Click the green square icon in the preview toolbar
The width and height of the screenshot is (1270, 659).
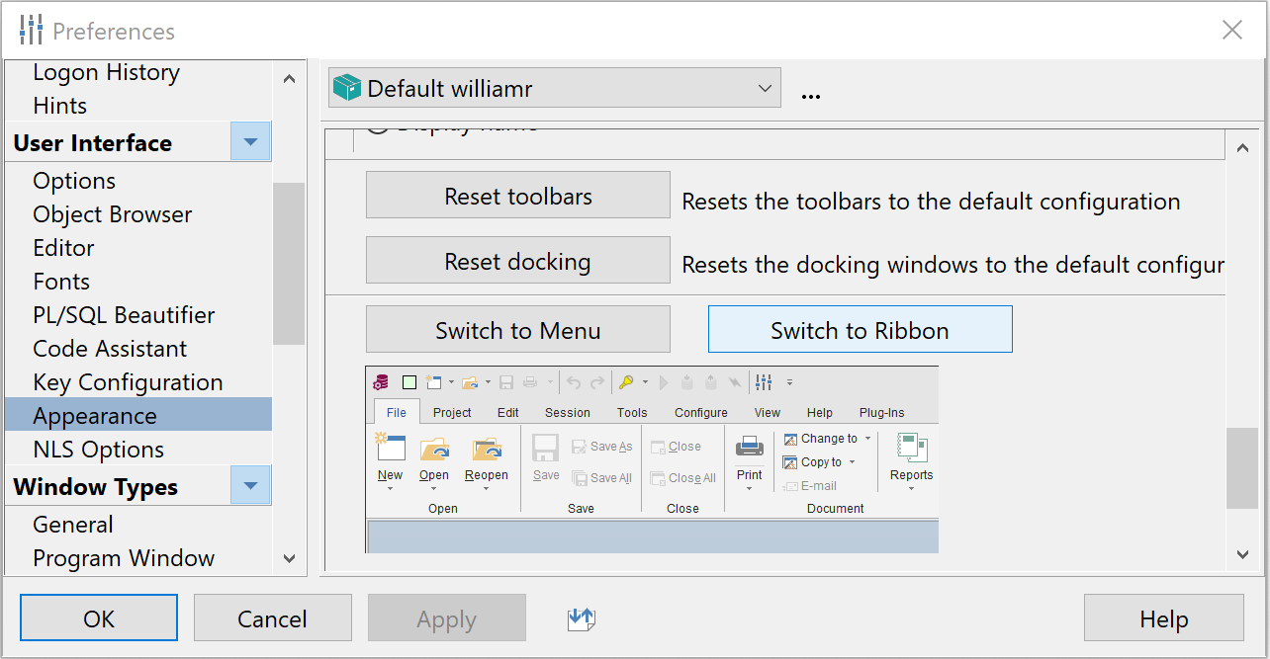(x=409, y=382)
